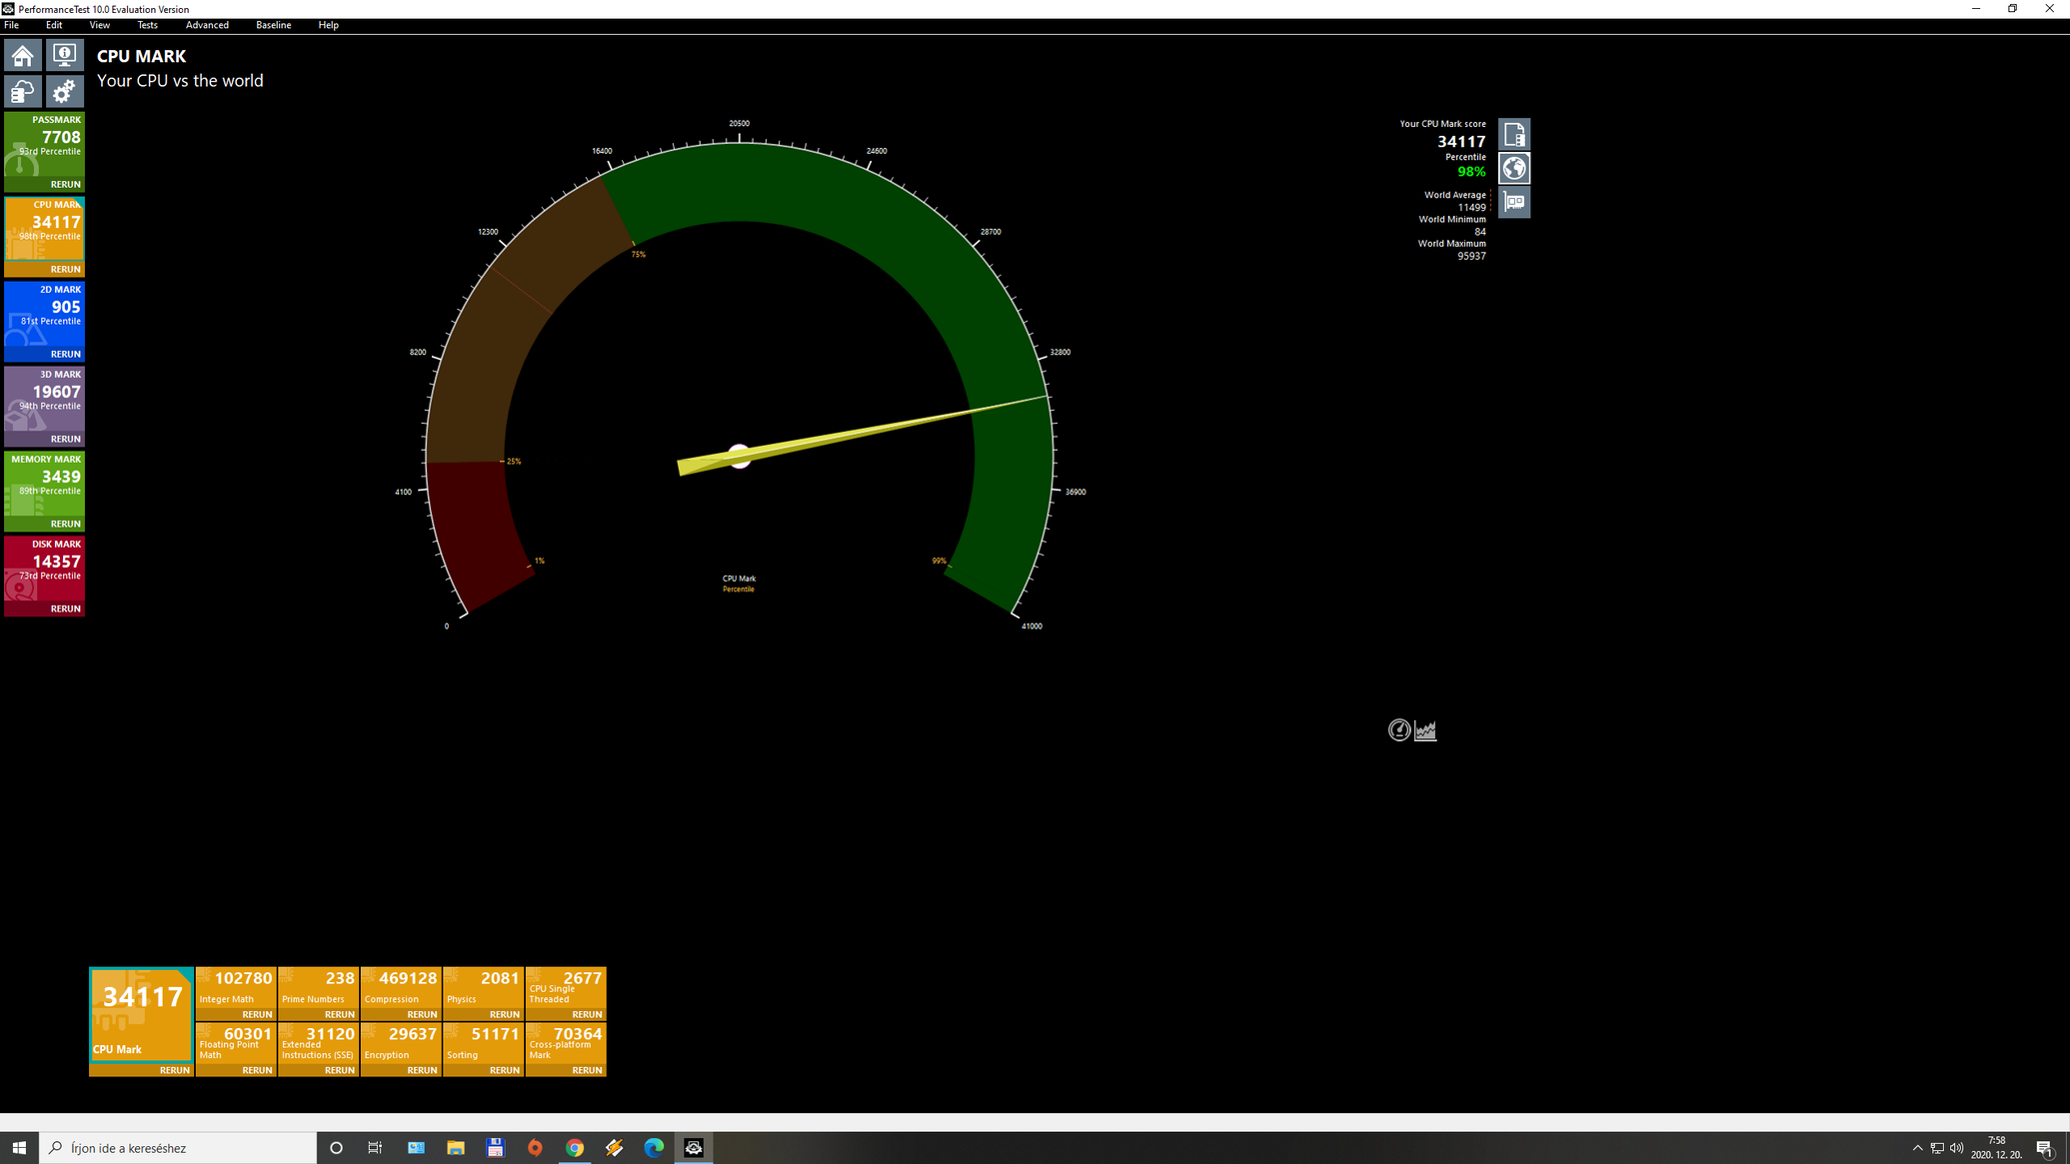Open the File menu
Image resolution: width=2070 pixels, height=1164 pixels.
[x=12, y=25]
